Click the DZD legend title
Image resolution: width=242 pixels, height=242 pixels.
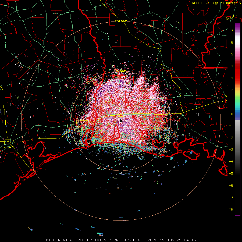(236, 16)
